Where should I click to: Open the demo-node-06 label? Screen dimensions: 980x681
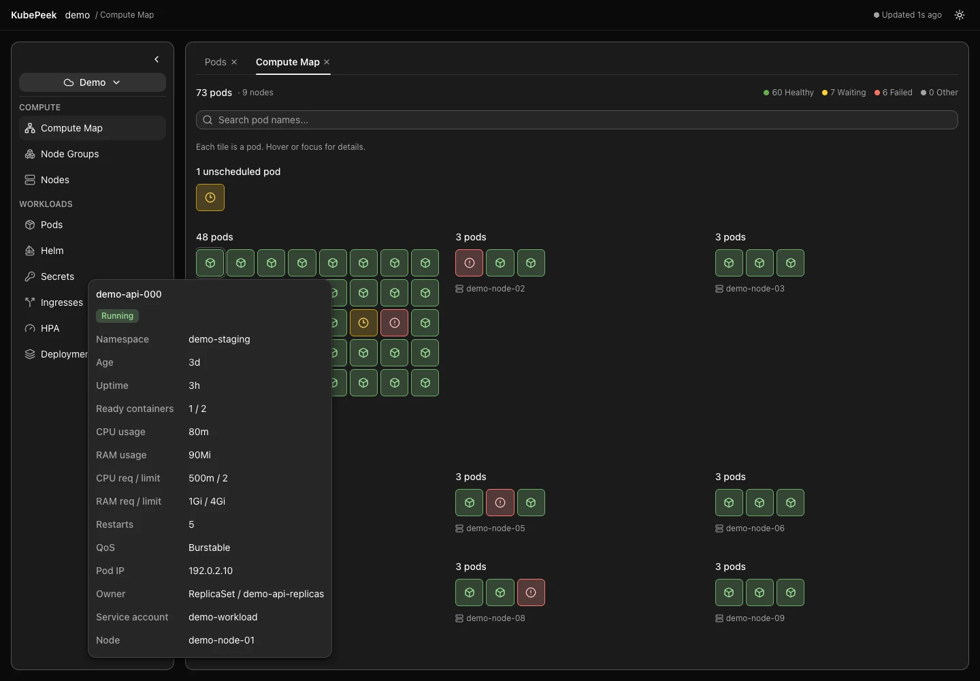click(750, 528)
